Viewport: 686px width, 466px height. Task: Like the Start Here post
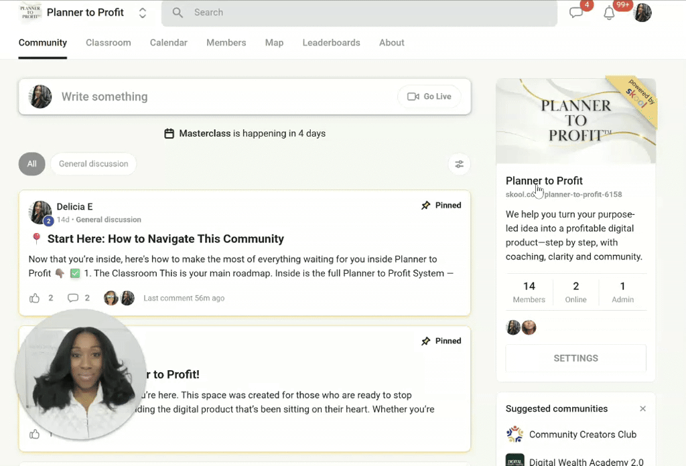coord(35,298)
